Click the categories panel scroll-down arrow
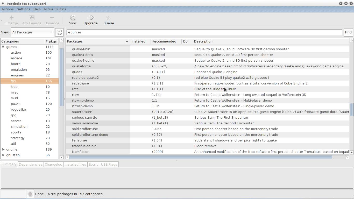The height and width of the screenshot is (199, 354). coord(61,157)
